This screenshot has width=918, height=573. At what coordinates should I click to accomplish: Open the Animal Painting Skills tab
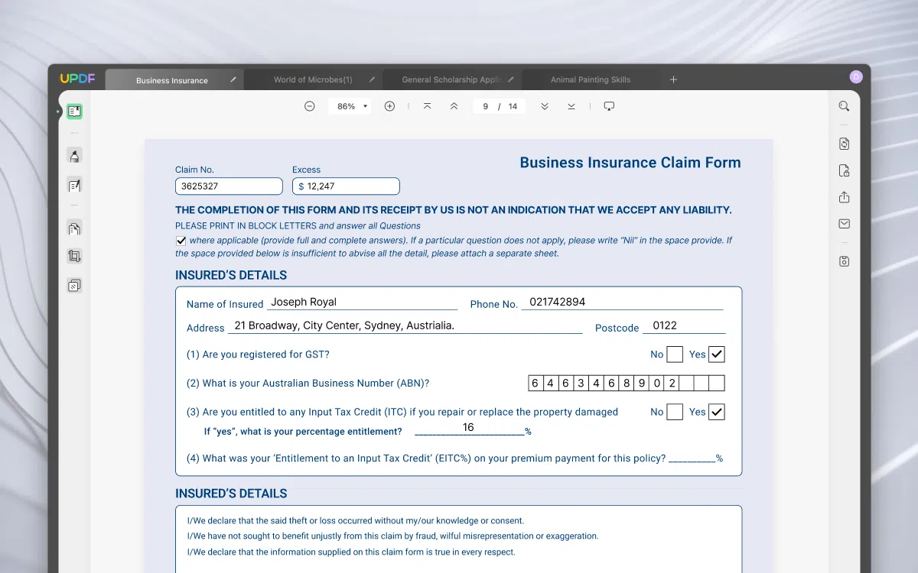tap(589, 79)
